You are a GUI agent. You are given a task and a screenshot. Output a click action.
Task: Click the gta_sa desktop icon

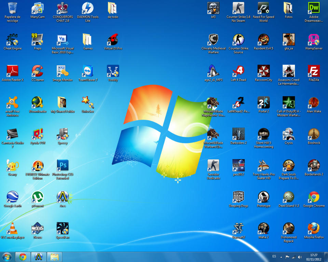288,40
